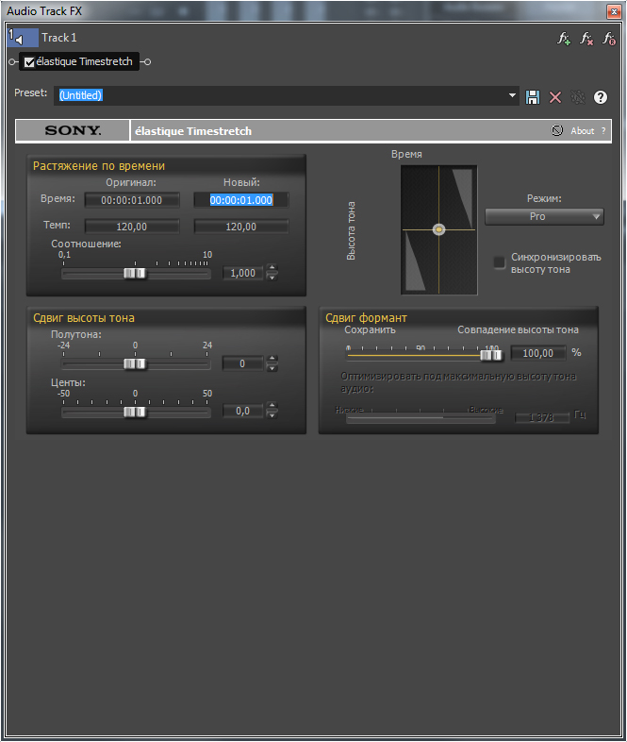Click the About link
The image size is (627, 742).
582,131
